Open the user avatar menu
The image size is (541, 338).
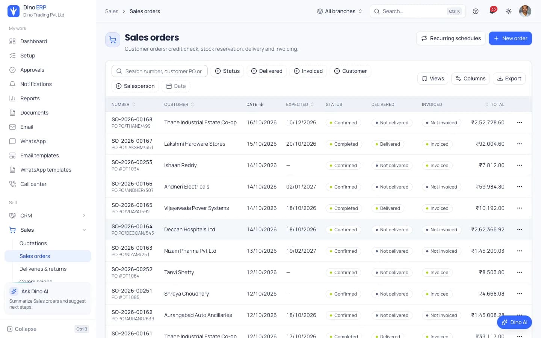[525, 11]
